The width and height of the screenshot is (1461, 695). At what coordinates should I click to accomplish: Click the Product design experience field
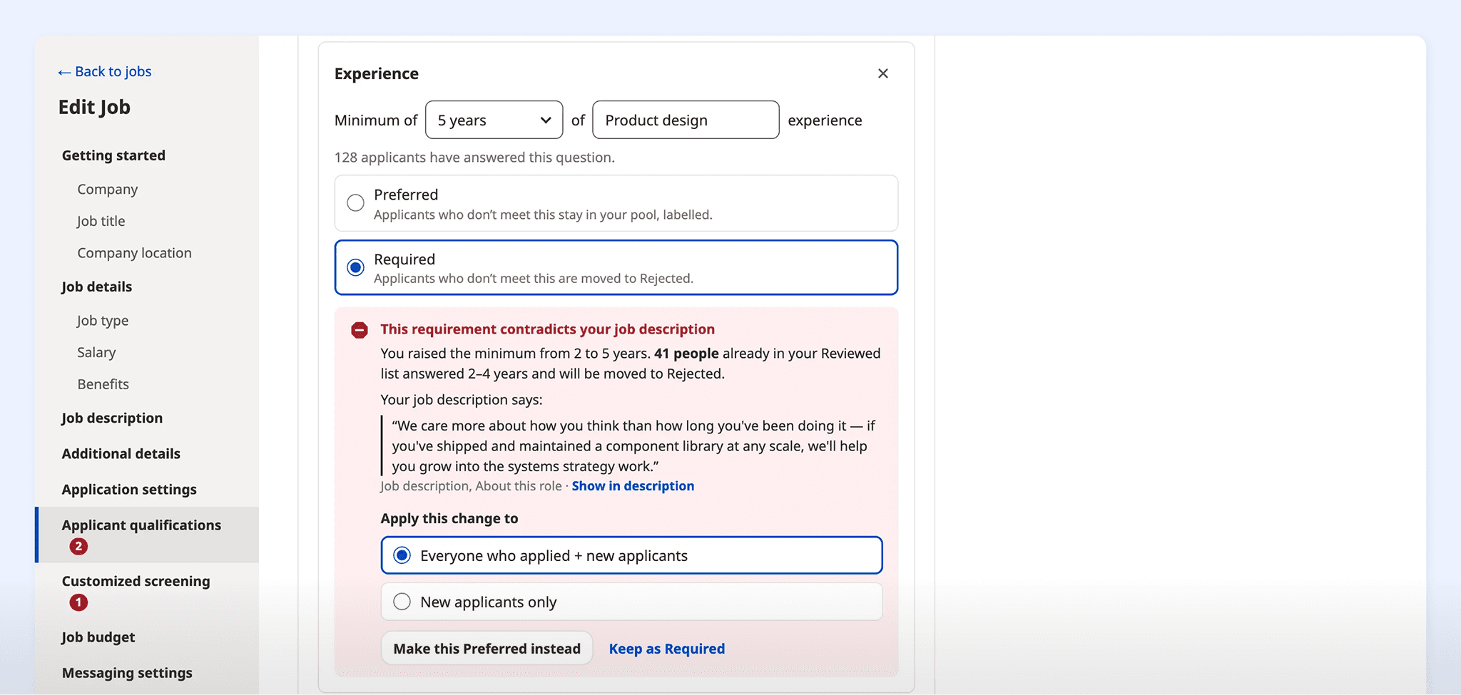tap(686, 120)
